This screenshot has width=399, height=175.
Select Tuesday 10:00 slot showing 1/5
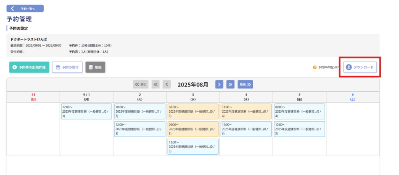[x=139, y=111]
